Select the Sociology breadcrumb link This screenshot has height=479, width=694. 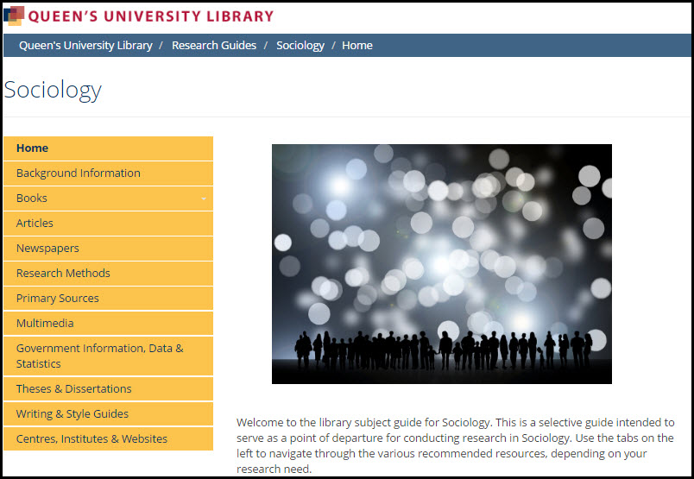[x=300, y=45]
